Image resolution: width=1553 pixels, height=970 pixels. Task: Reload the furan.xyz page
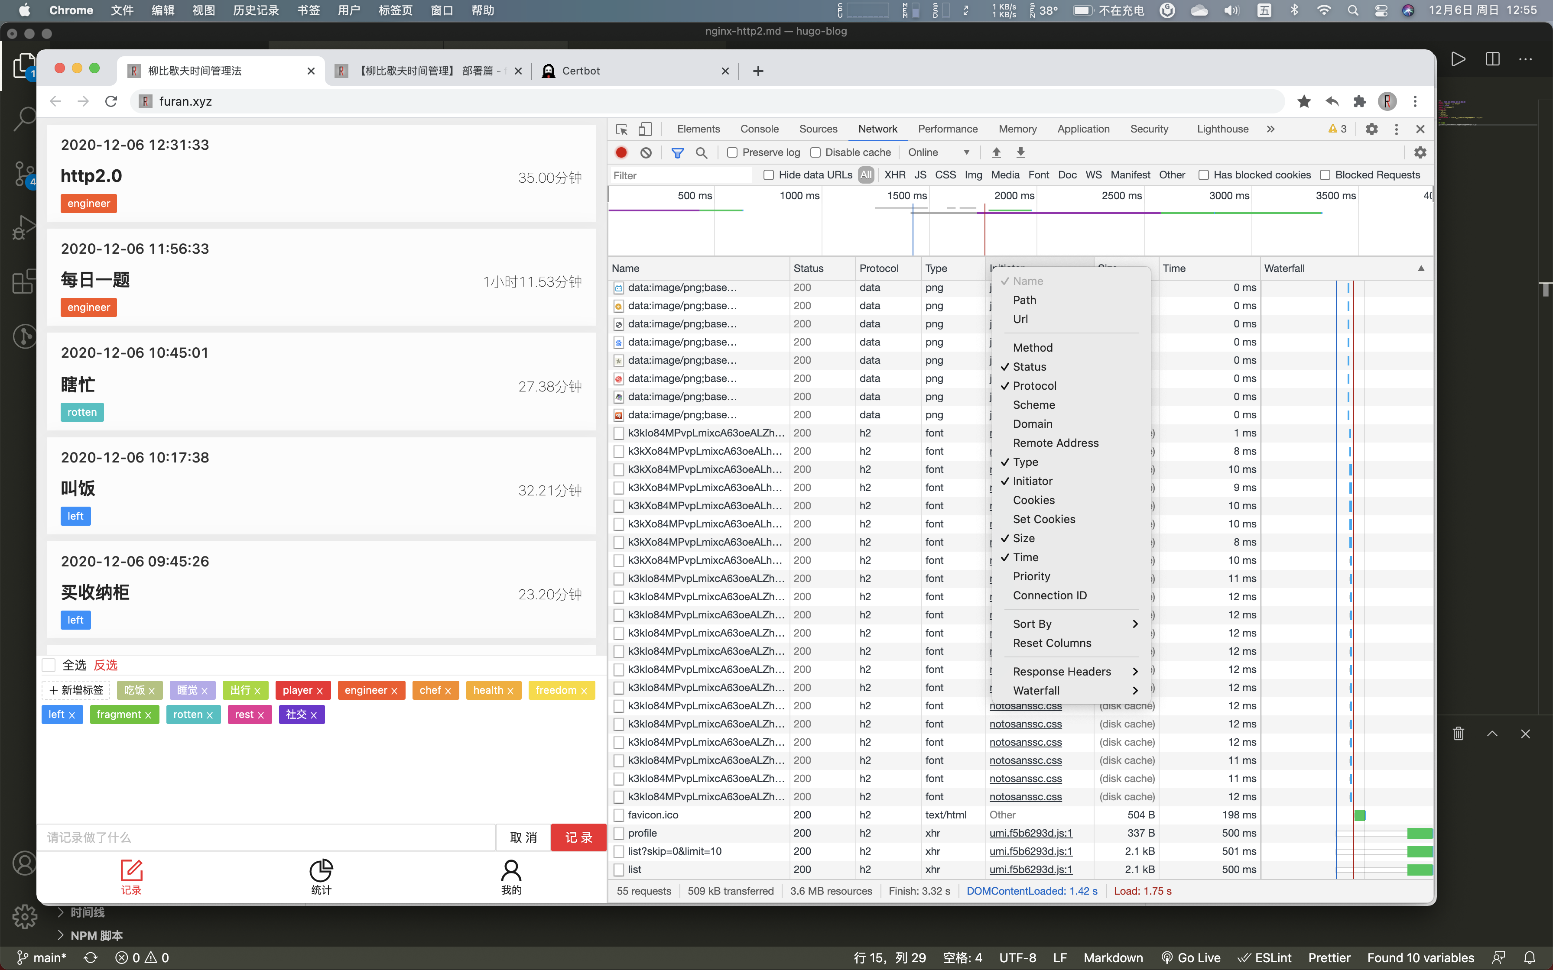[x=111, y=101]
